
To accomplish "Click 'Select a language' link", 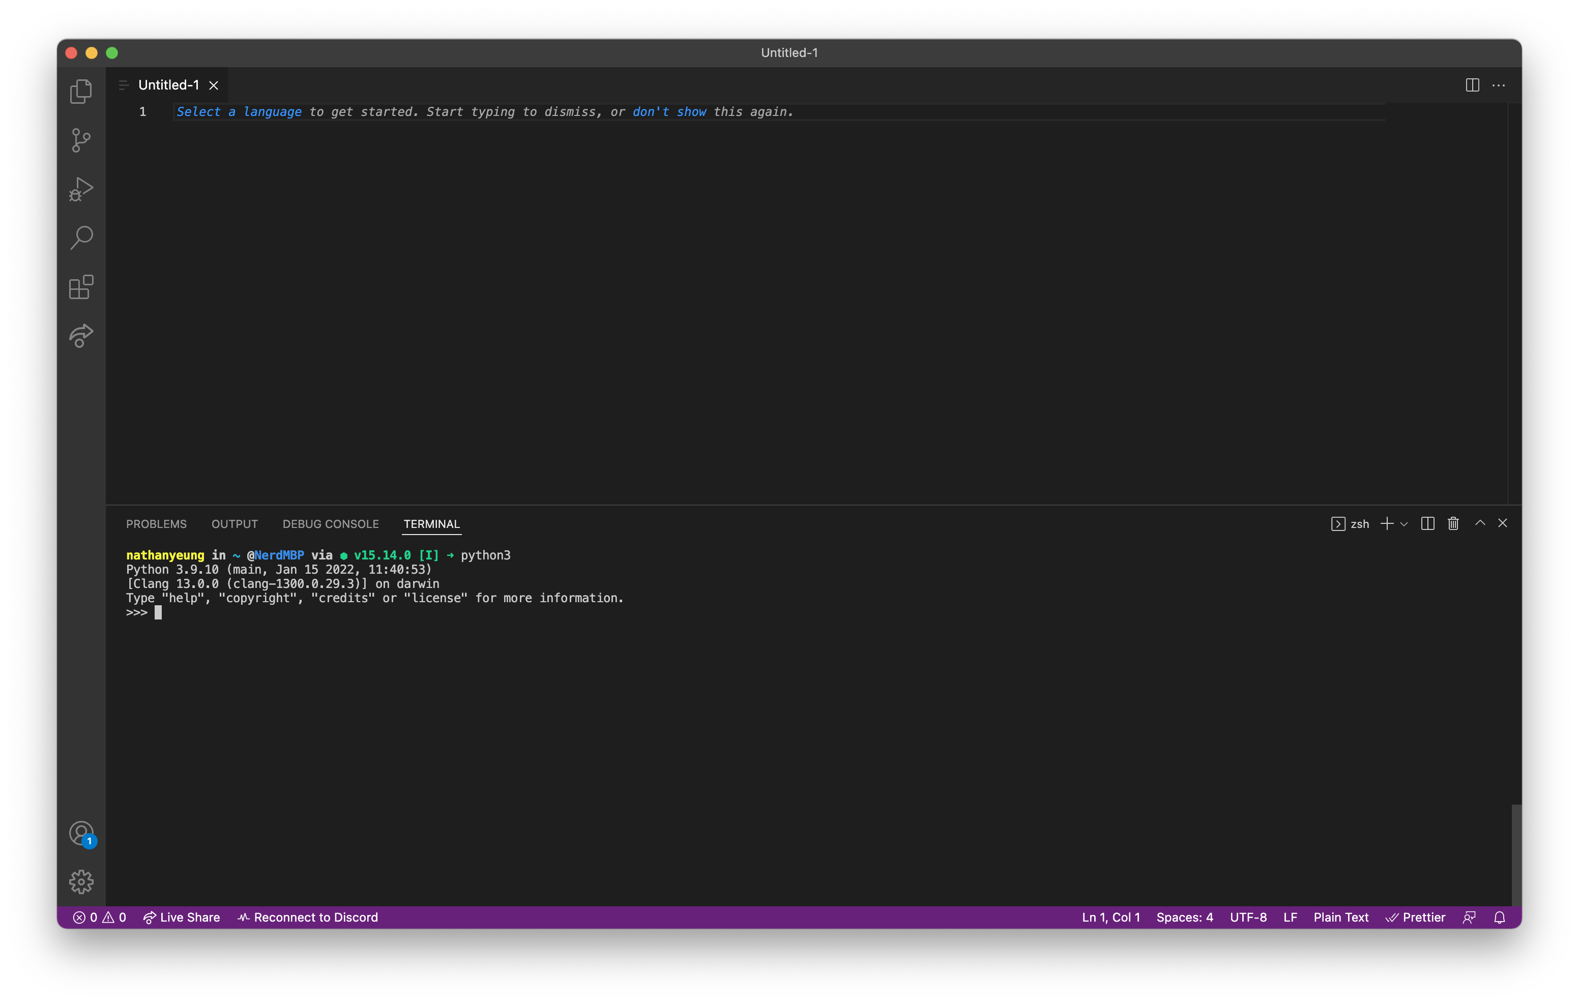I will point(239,112).
